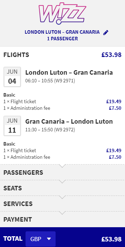Click the chevron above Services section
Screen dimensions: 125x247
[62, 197]
